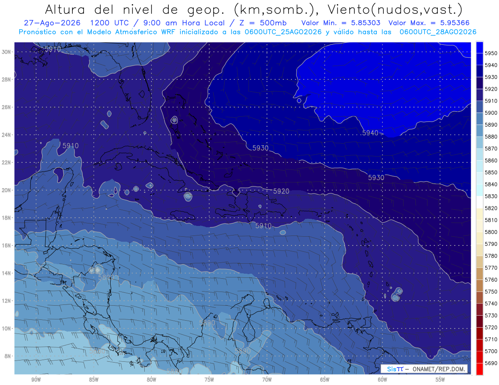Screen dimensions: 499x385
Task: Select the main chart title 'Altura del nivel de geop.'
Action: click(x=135, y=9)
